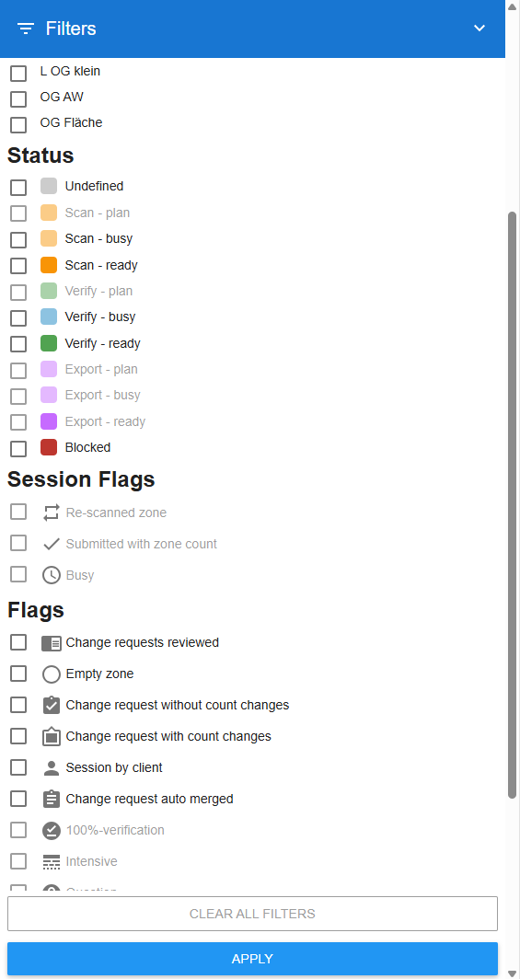This screenshot has width=520, height=979.
Task: Tick the OG Fläche checkbox
Action: pos(18,124)
